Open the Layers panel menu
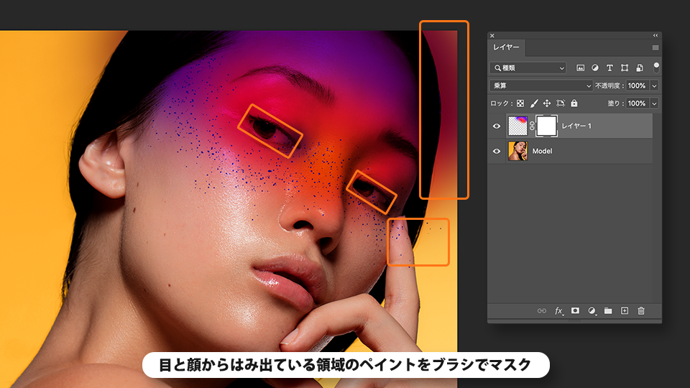The height and width of the screenshot is (388, 690). 655,47
